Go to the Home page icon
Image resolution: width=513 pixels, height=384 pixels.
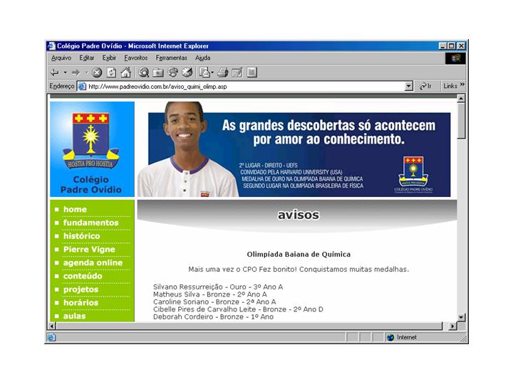[x=125, y=73]
